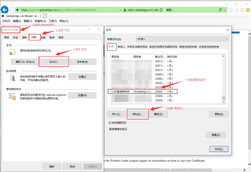Click the help question mark in Internet Options

coord(89,29)
